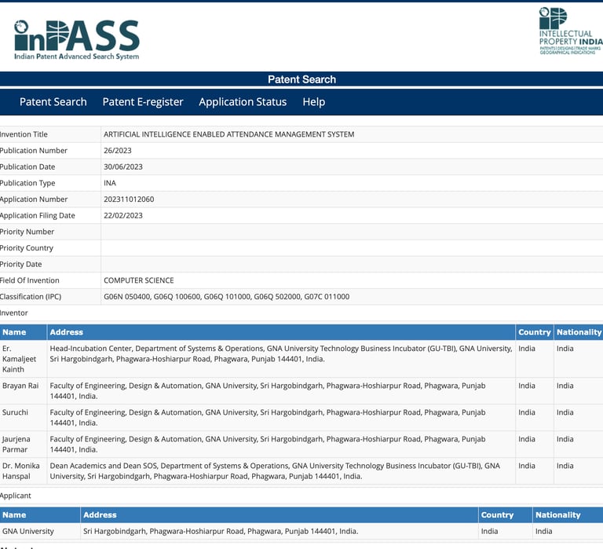603x549 pixels.
Task: Select Kamaljeet Kainth's Head-Incubation Center address
Action: coord(281,353)
